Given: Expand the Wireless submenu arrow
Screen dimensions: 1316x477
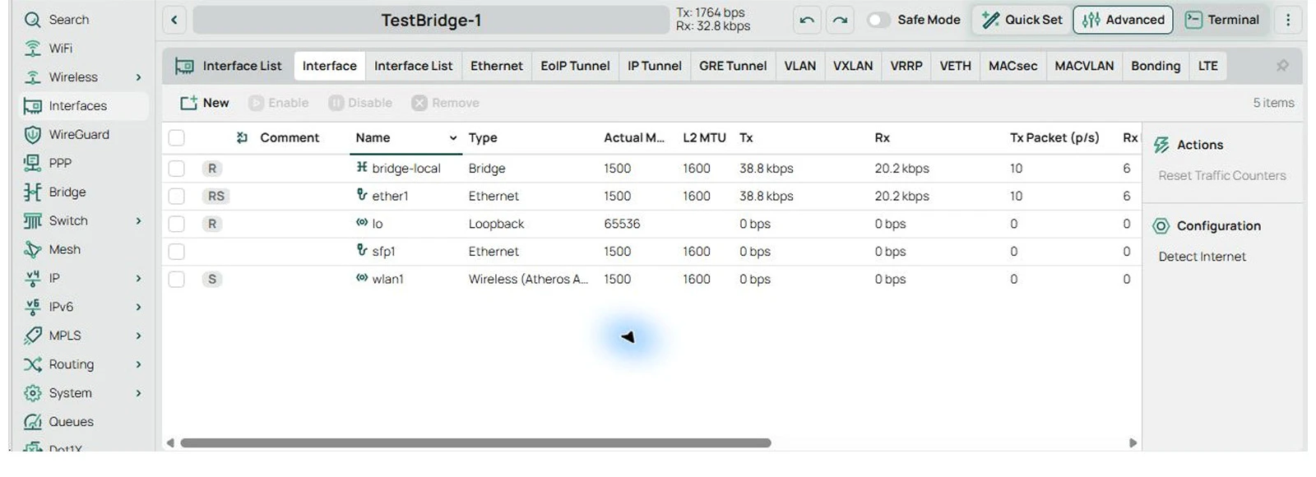Looking at the screenshot, I should (138, 77).
